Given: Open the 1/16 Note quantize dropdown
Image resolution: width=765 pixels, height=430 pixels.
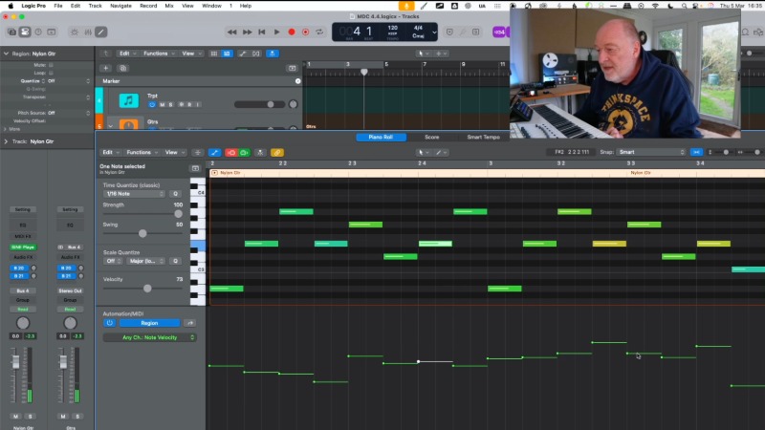Looking at the screenshot, I should coord(134,194).
